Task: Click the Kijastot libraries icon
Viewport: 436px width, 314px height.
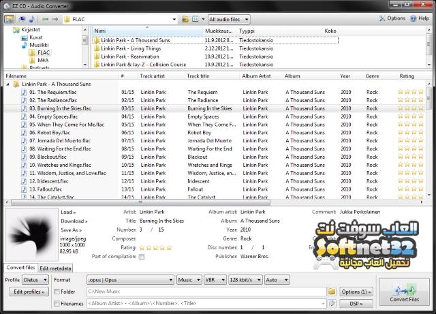Action: pyautogui.click(x=16, y=30)
